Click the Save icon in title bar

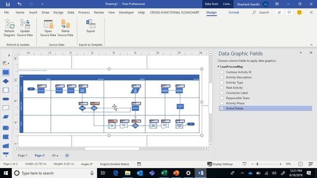pos(8,4)
